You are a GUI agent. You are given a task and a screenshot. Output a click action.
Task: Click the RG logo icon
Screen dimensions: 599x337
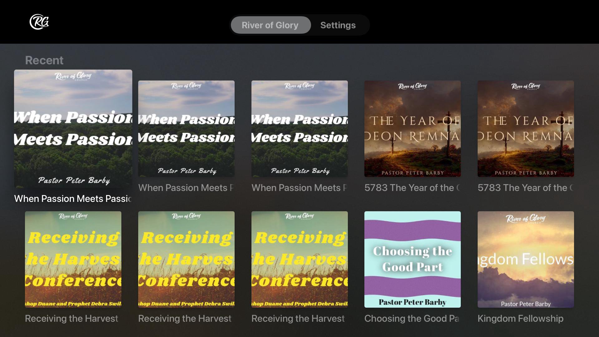point(39,22)
